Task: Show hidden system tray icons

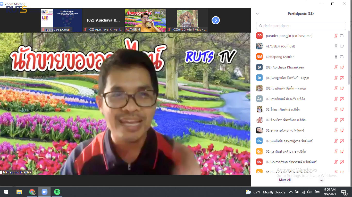Action: [x=291, y=192]
